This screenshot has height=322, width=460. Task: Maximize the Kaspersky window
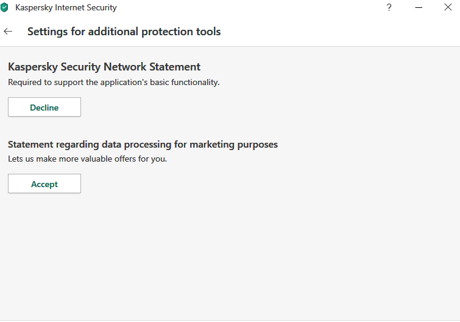[x=434, y=8]
